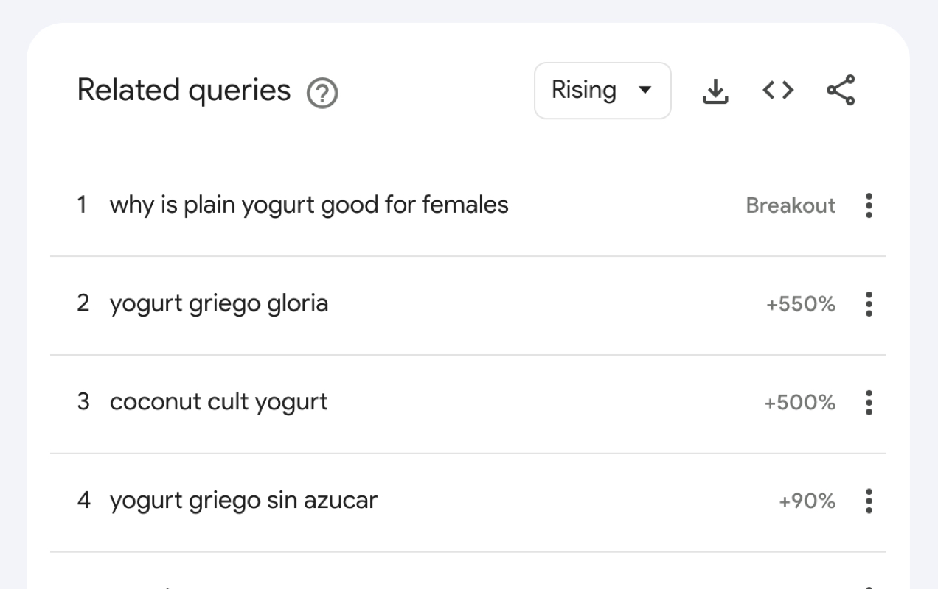Open query 'yogurt griego sin azucar'
The width and height of the screenshot is (938, 589).
point(243,501)
